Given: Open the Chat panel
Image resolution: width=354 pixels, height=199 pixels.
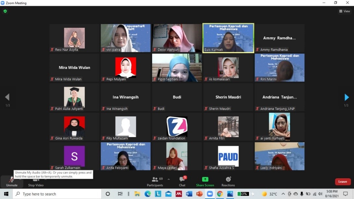Looking at the screenshot, I should 182,182.
